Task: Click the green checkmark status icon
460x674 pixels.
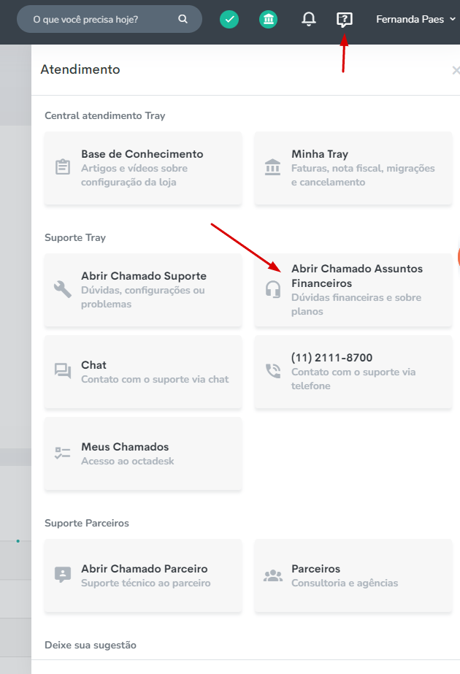Action: (229, 19)
